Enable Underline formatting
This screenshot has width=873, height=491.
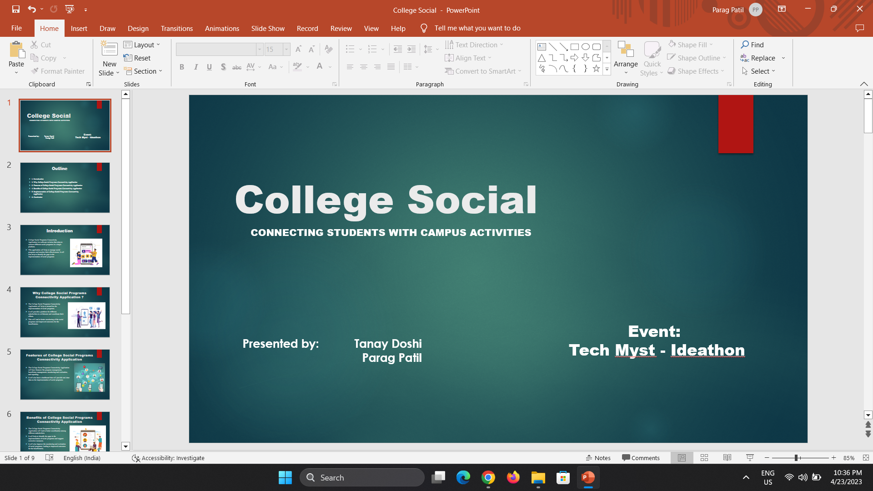[x=209, y=67]
